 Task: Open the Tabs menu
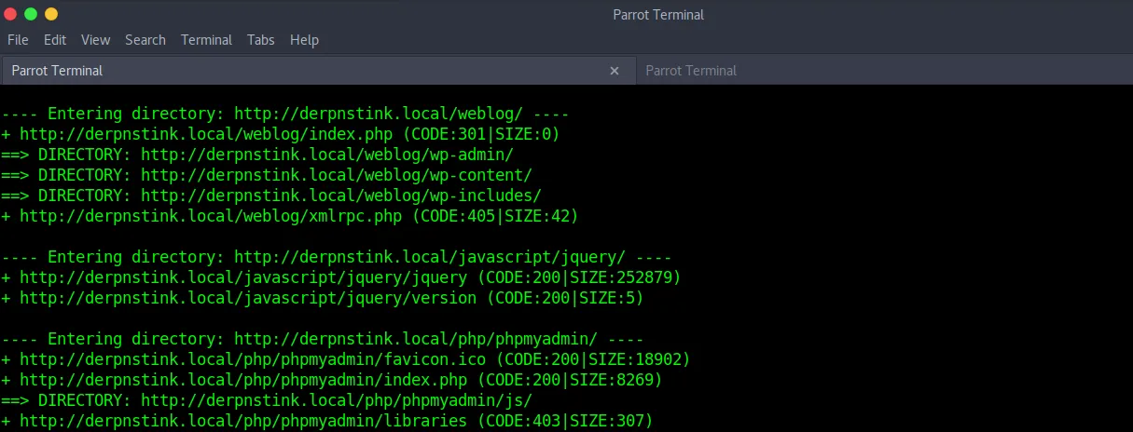(x=261, y=40)
